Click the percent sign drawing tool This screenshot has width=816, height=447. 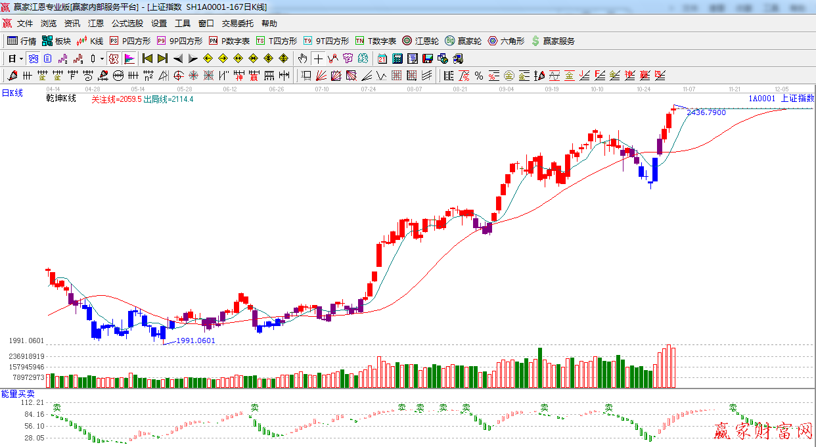tap(479, 76)
